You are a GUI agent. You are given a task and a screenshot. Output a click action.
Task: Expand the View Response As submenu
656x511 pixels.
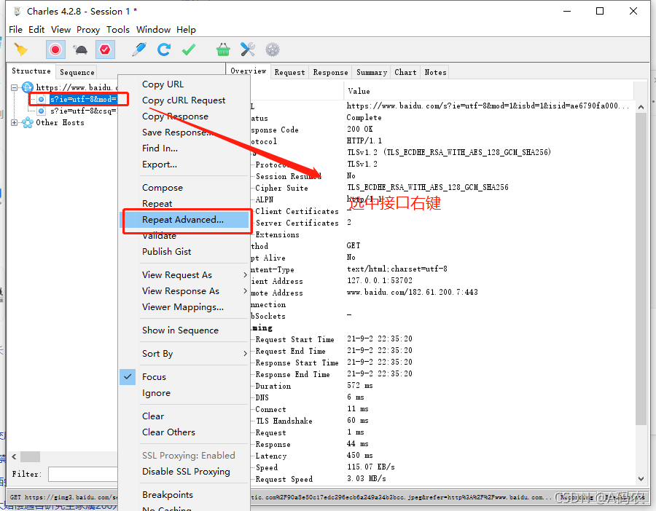185,291
